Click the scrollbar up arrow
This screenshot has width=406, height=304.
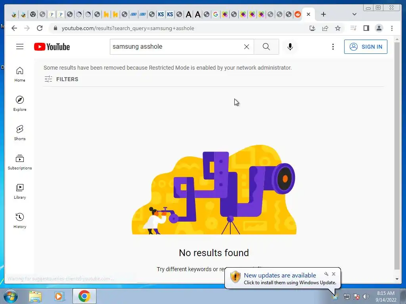tap(397, 40)
